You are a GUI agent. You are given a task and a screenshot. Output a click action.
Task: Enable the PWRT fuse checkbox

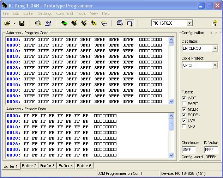tap(184, 104)
